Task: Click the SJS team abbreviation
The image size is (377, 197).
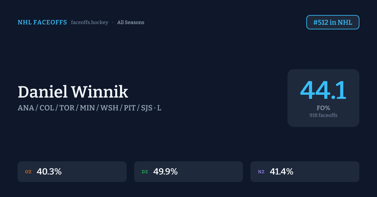Action: pyautogui.click(x=147, y=108)
